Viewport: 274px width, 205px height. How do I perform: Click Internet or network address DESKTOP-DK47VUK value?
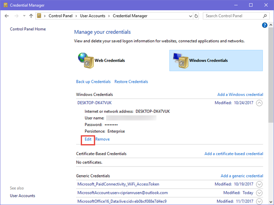[x=153, y=112]
